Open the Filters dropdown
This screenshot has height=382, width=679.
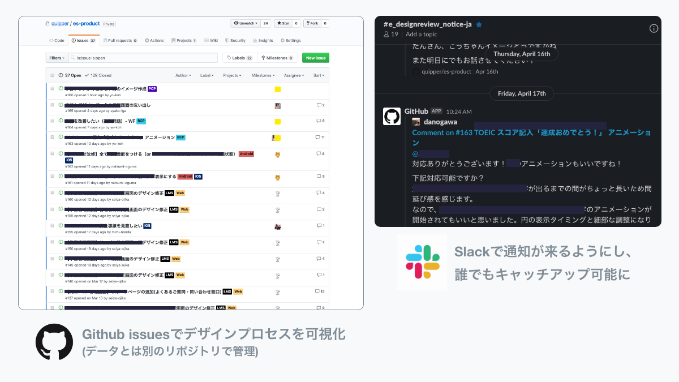57,58
